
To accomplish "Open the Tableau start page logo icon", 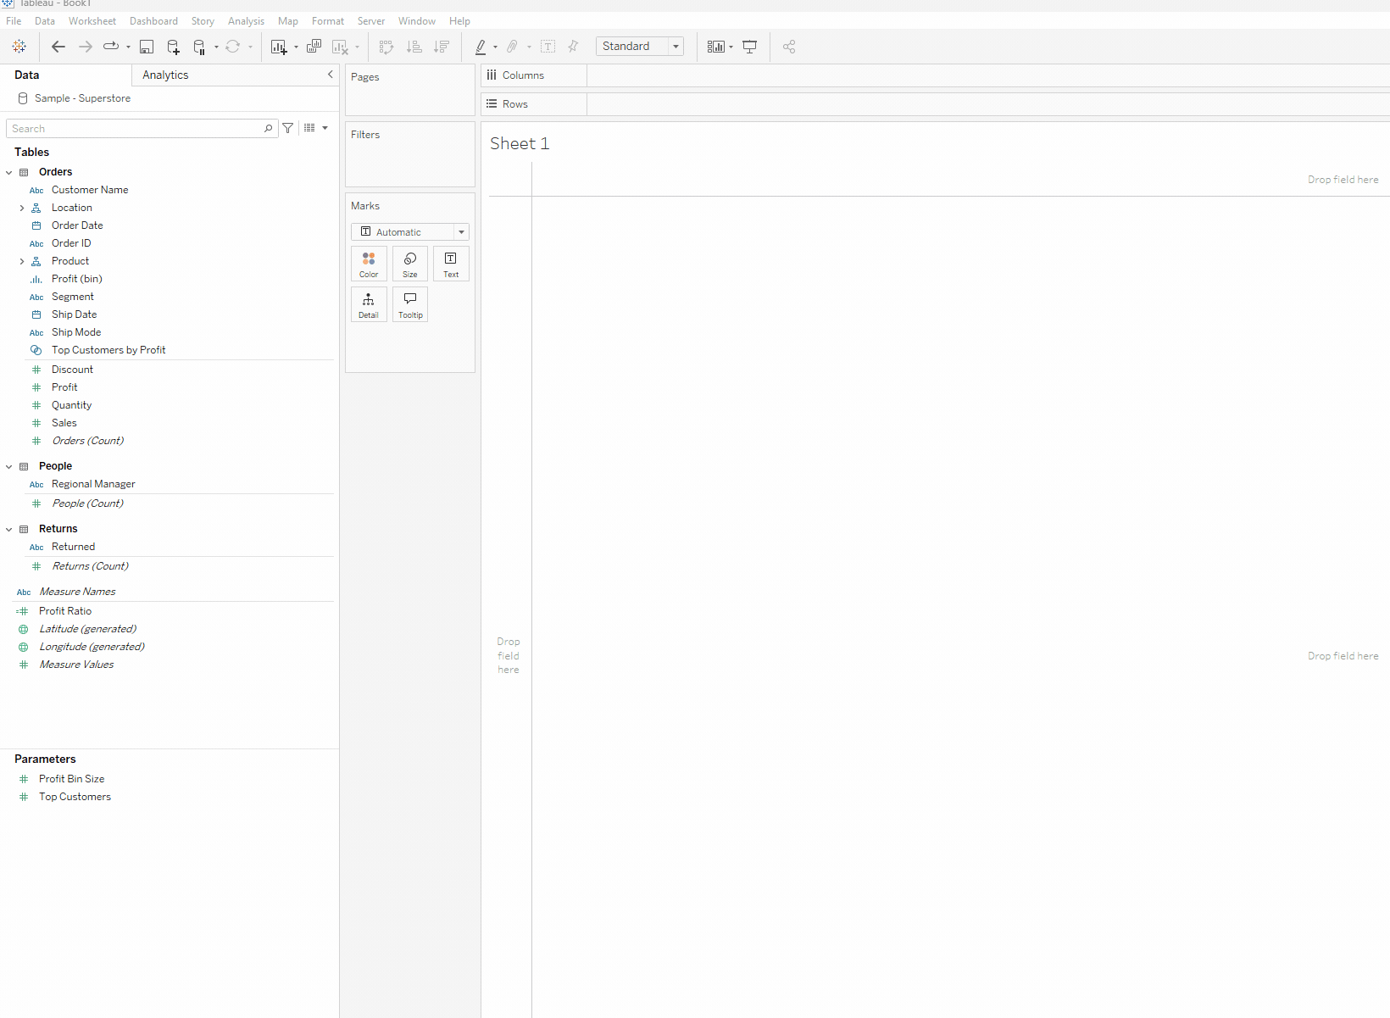I will (x=19, y=47).
